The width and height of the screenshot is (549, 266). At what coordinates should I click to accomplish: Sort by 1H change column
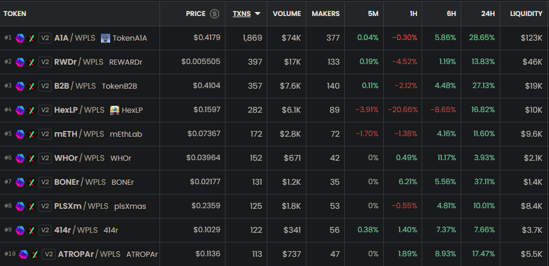coord(413,14)
